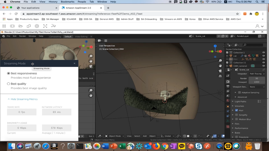
Task: Open the Output properties printer icon
Action: 228,86
